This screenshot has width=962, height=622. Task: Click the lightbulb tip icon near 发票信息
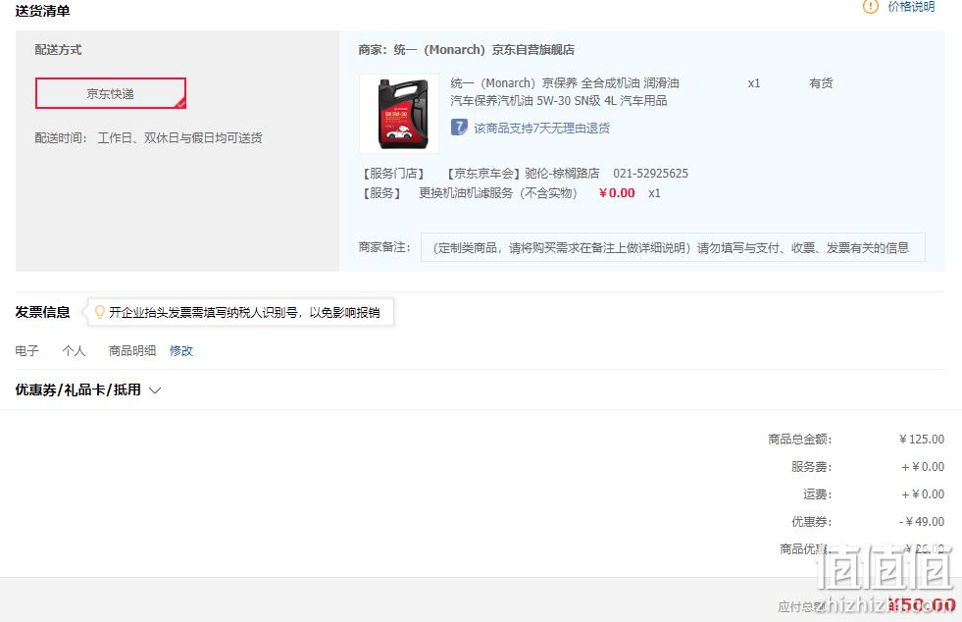click(x=99, y=312)
